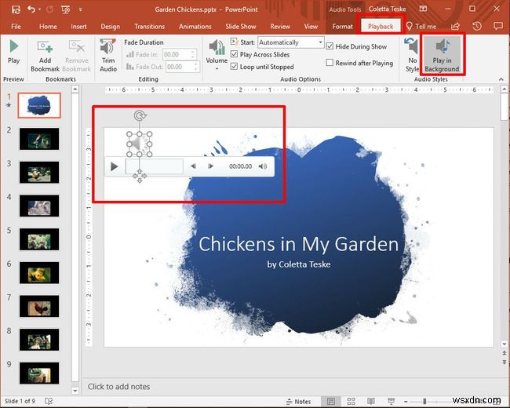Open the Design tab

111,27
